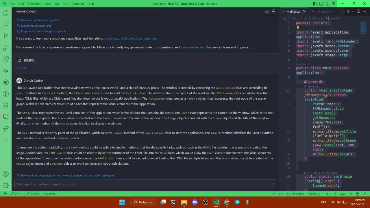Screen dimensions: 370x208
Task: Click the send arrow in chat input
Action: 272,184
